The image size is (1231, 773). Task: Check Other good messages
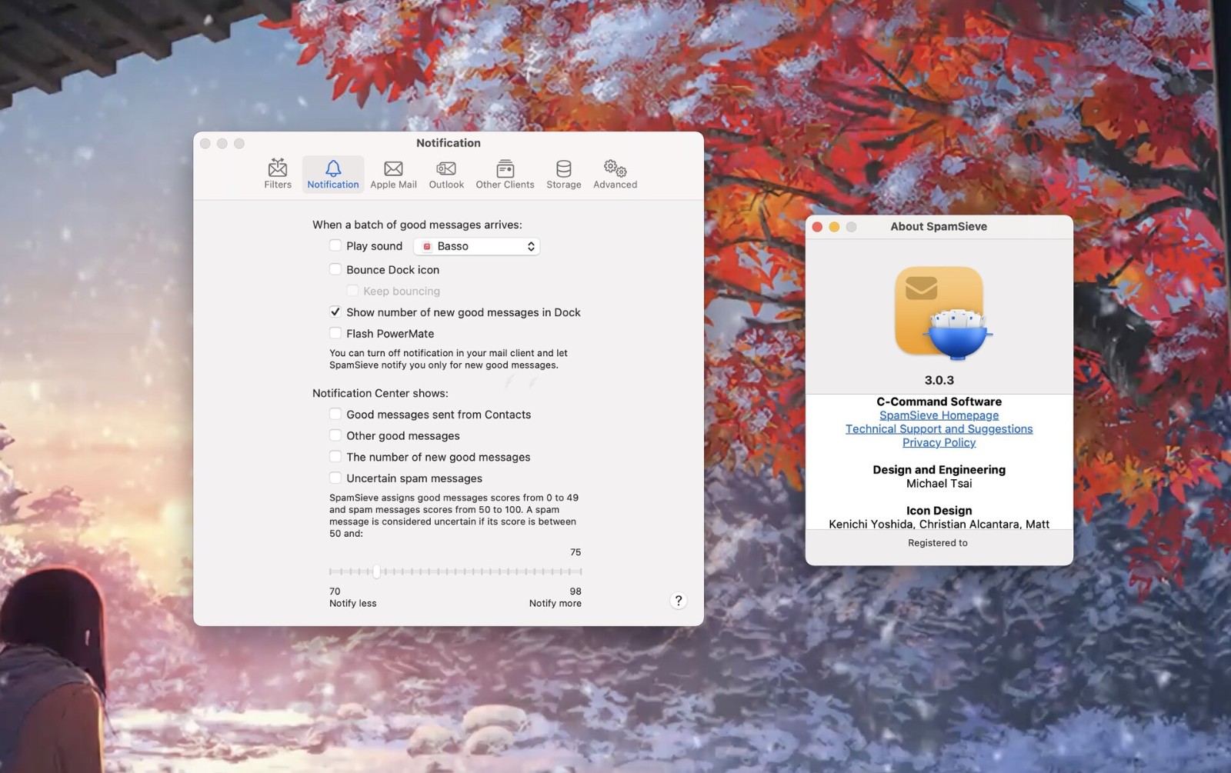335,435
